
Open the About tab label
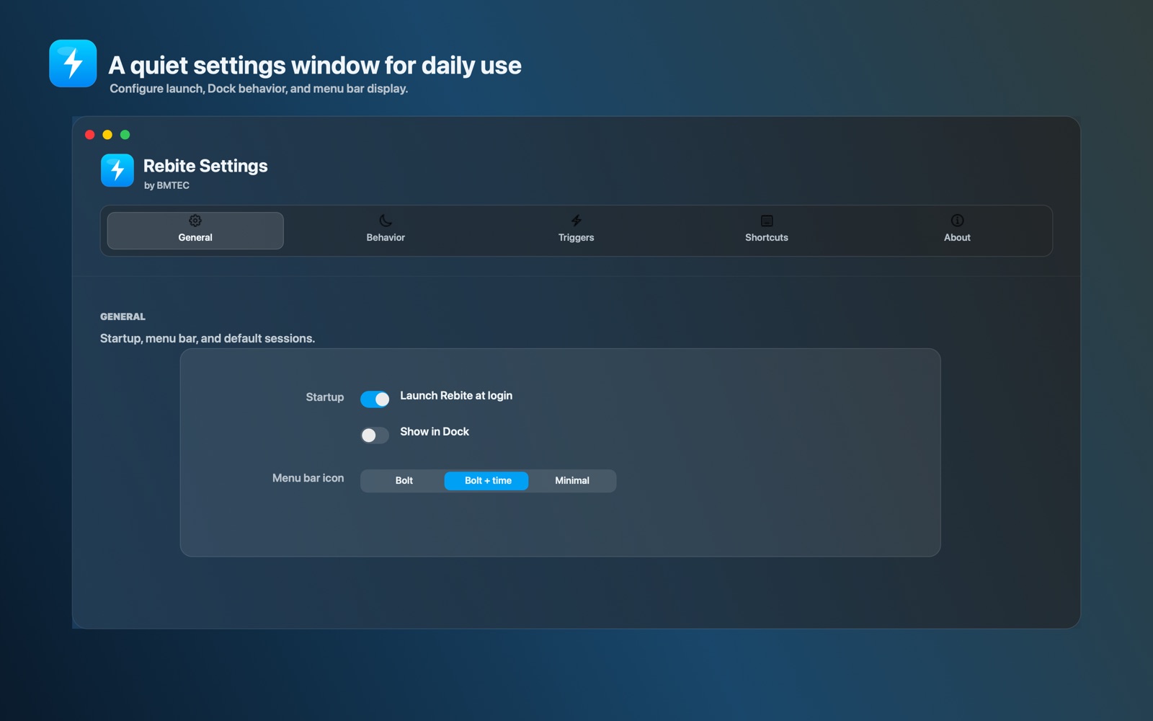(x=957, y=237)
